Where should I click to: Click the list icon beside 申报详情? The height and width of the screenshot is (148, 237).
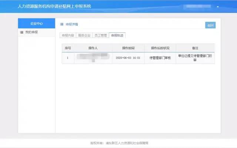(x=62, y=24)
